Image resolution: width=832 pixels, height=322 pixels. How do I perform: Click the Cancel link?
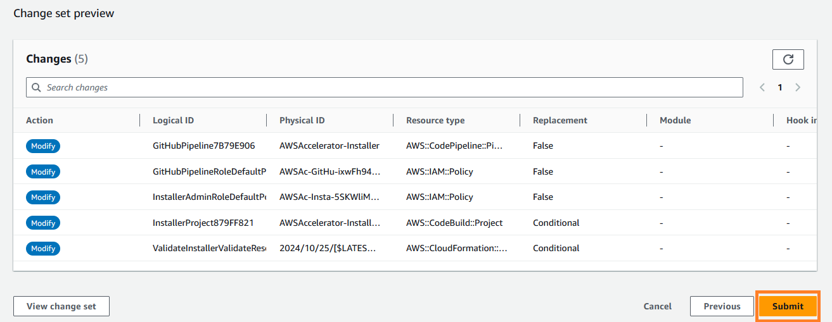pyautogui.click(x=657, y=306)
